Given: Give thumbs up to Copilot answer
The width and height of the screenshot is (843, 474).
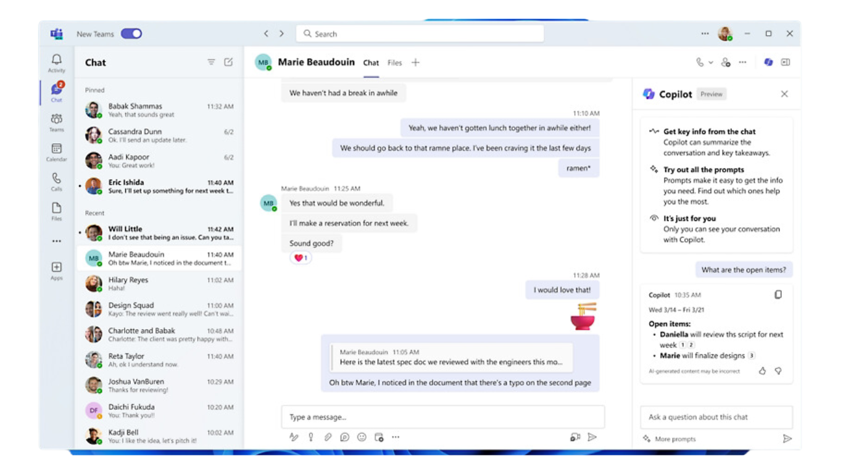Looking at the screenshot, I should tap(762, 371).
